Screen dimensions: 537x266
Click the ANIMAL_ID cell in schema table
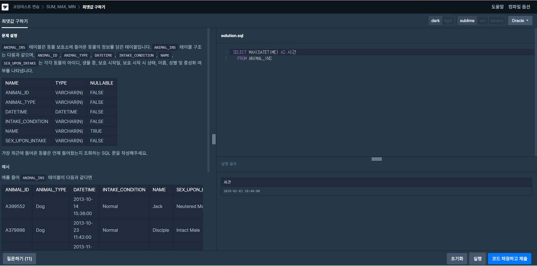(27, 93)
